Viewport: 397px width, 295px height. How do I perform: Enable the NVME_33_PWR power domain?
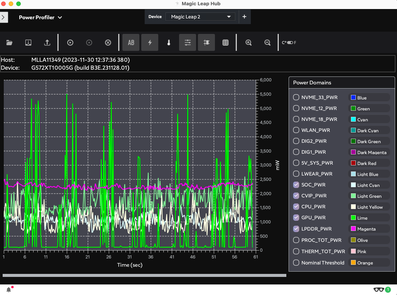pyautogui.click(x=296, y=97)
